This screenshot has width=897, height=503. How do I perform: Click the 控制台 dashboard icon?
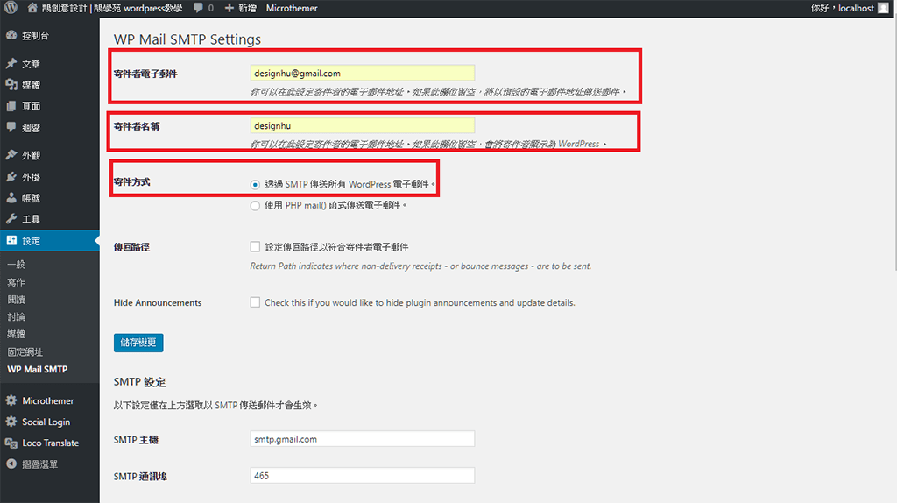point(11,35)
